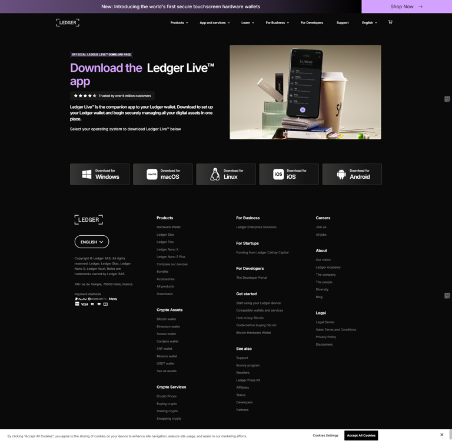Open Ledger Enterprise Solutions link
The width and height of the screenshot is (452, 441).
(x=256, y=227)
